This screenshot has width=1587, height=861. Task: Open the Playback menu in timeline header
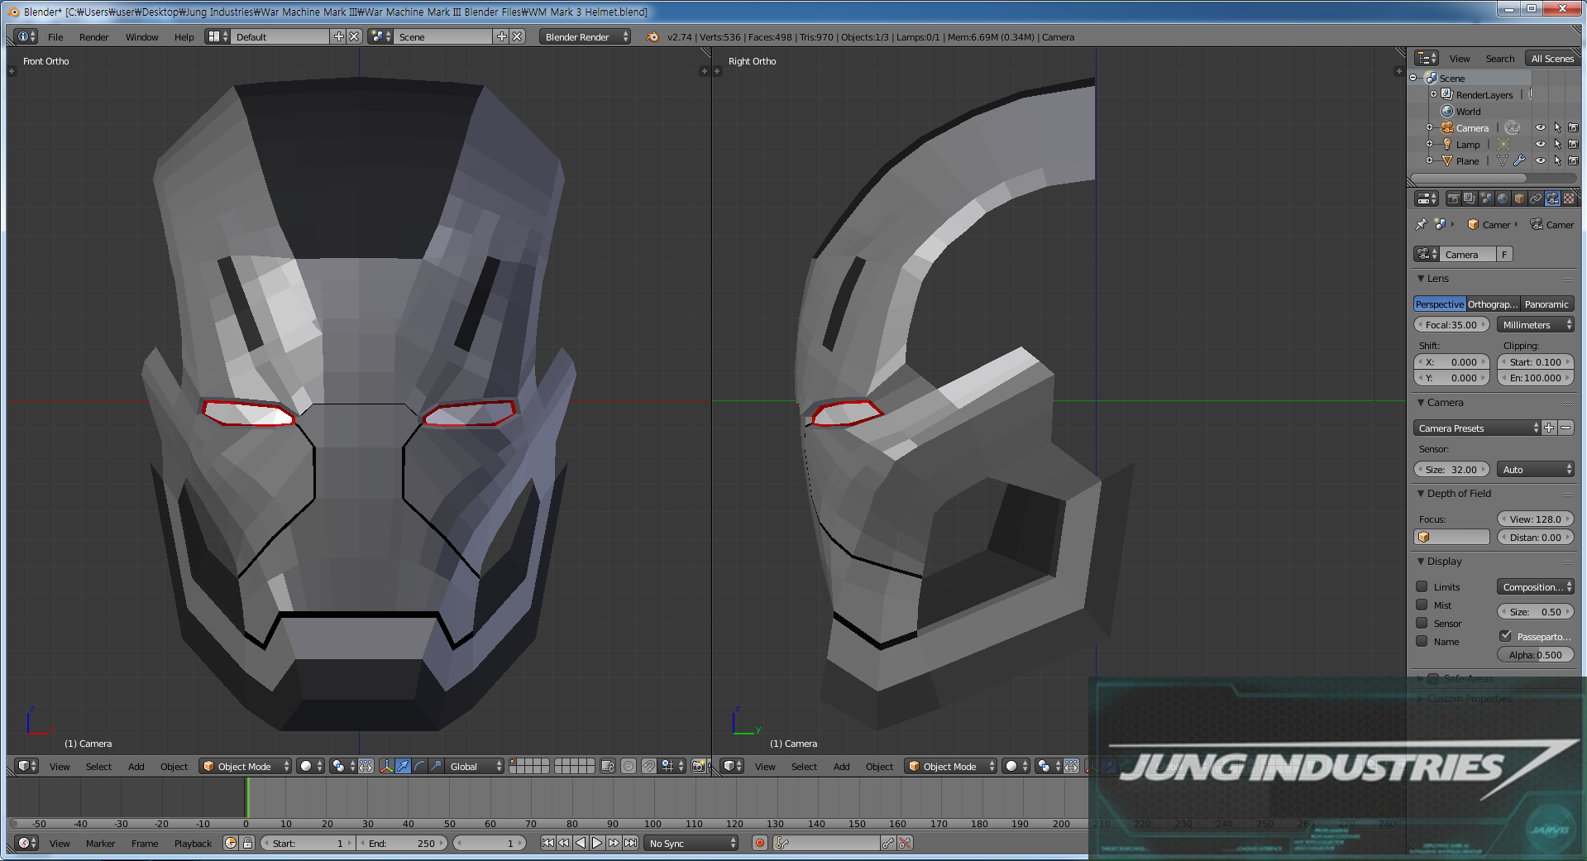tap(193, 844)
